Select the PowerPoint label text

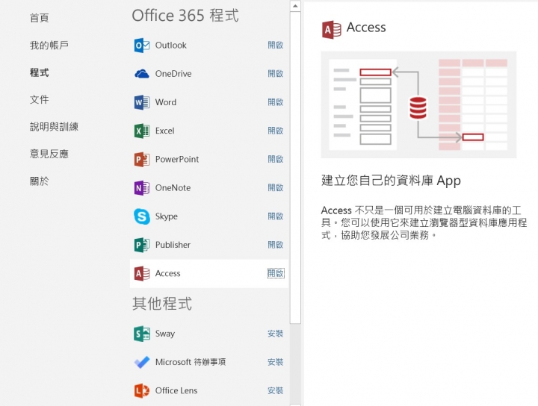click(177, 159)
